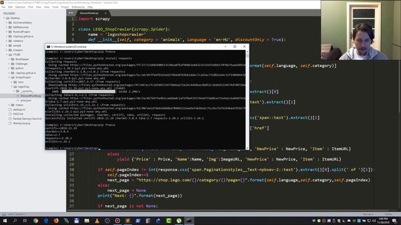Image resolution: width=401 pixels, height=225 pixels.
Task: Click the red record app taskbar icon
Action: [117, 221]
